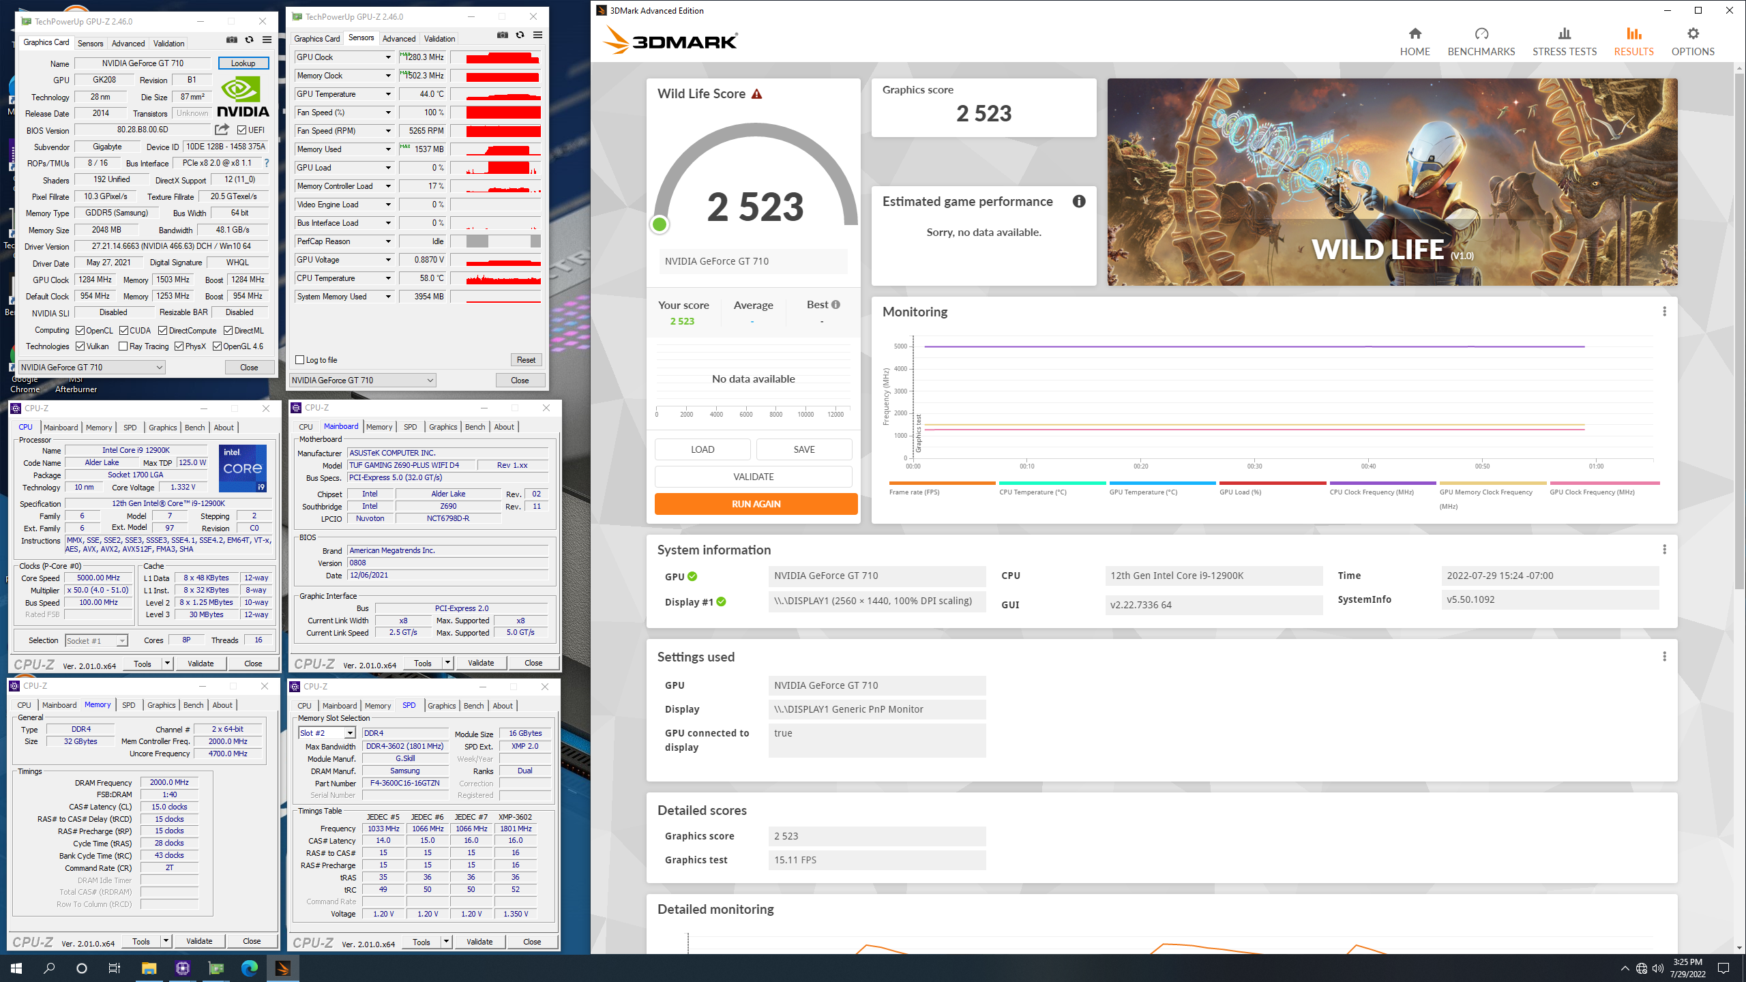Click the Estimated game performance info icon
This screenshot has height=982, width=1746.
(1078, 201)
